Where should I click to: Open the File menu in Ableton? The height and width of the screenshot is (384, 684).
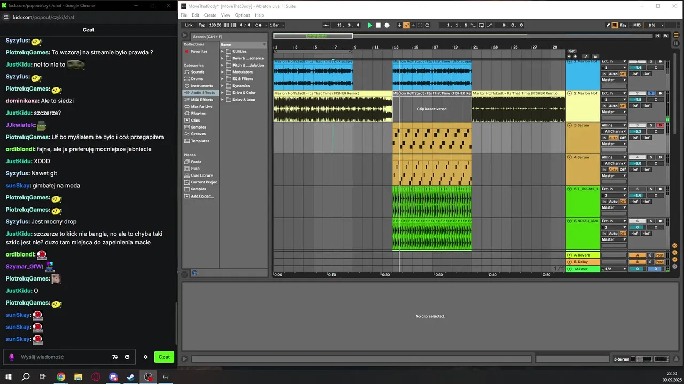184,15
